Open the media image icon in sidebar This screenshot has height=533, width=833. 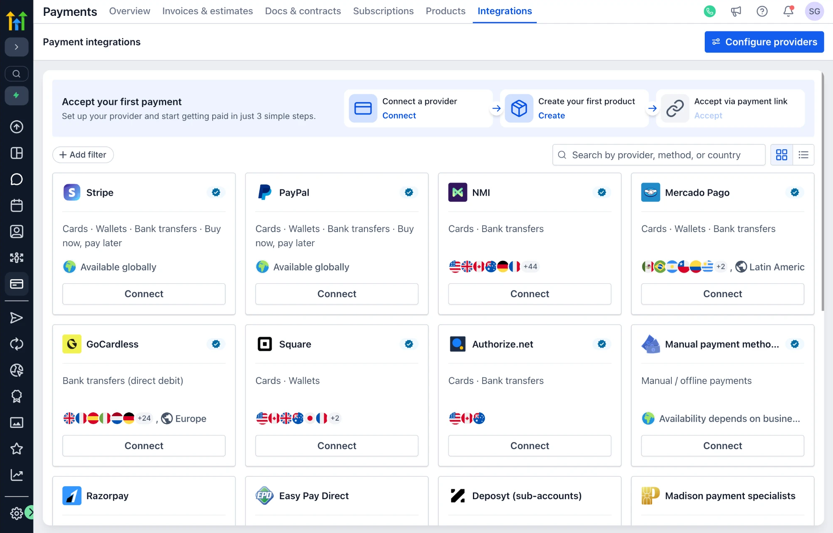tap(16, 423)
